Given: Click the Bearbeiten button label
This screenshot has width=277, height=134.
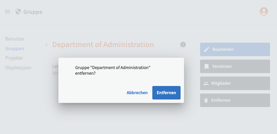Looking at the screenshot, I should pos(223,50).
